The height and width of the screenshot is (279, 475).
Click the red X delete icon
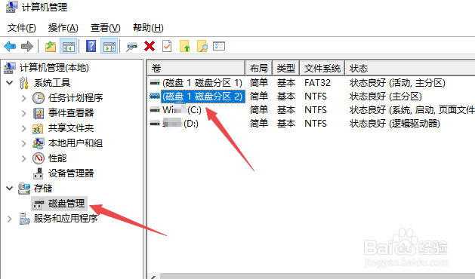pyautogui.click(x=150, y=46)
